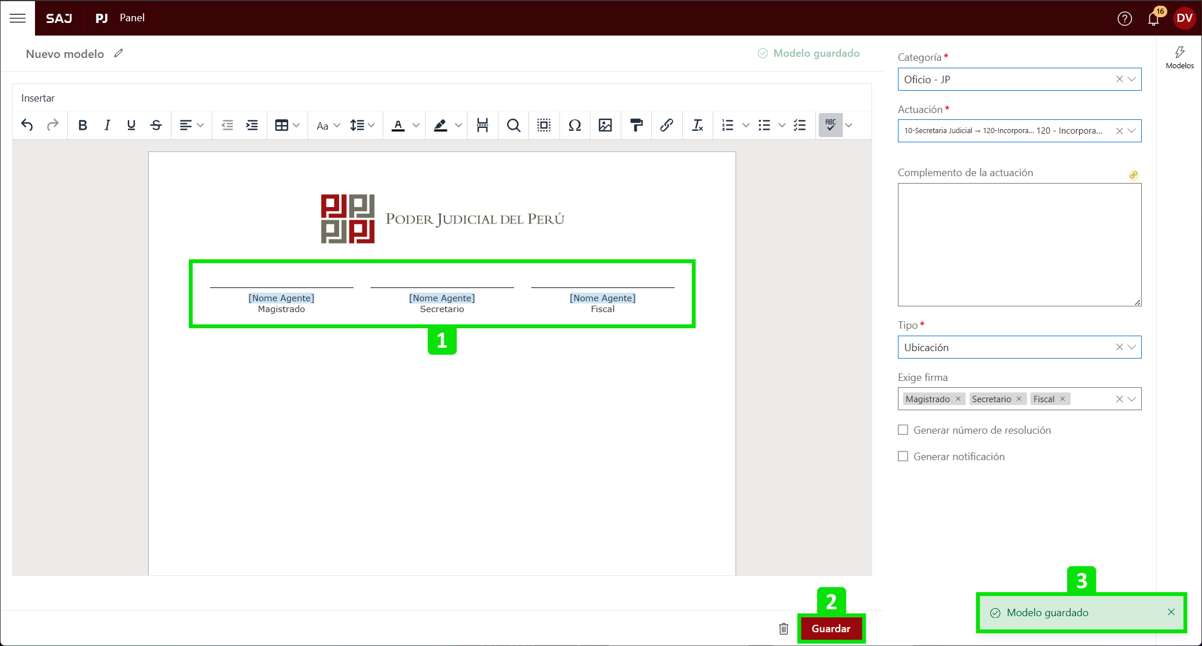This screenshot has height=646, width=1202.
Task: Insert a special character with Omega icon
Action: (x=574, y=125)
